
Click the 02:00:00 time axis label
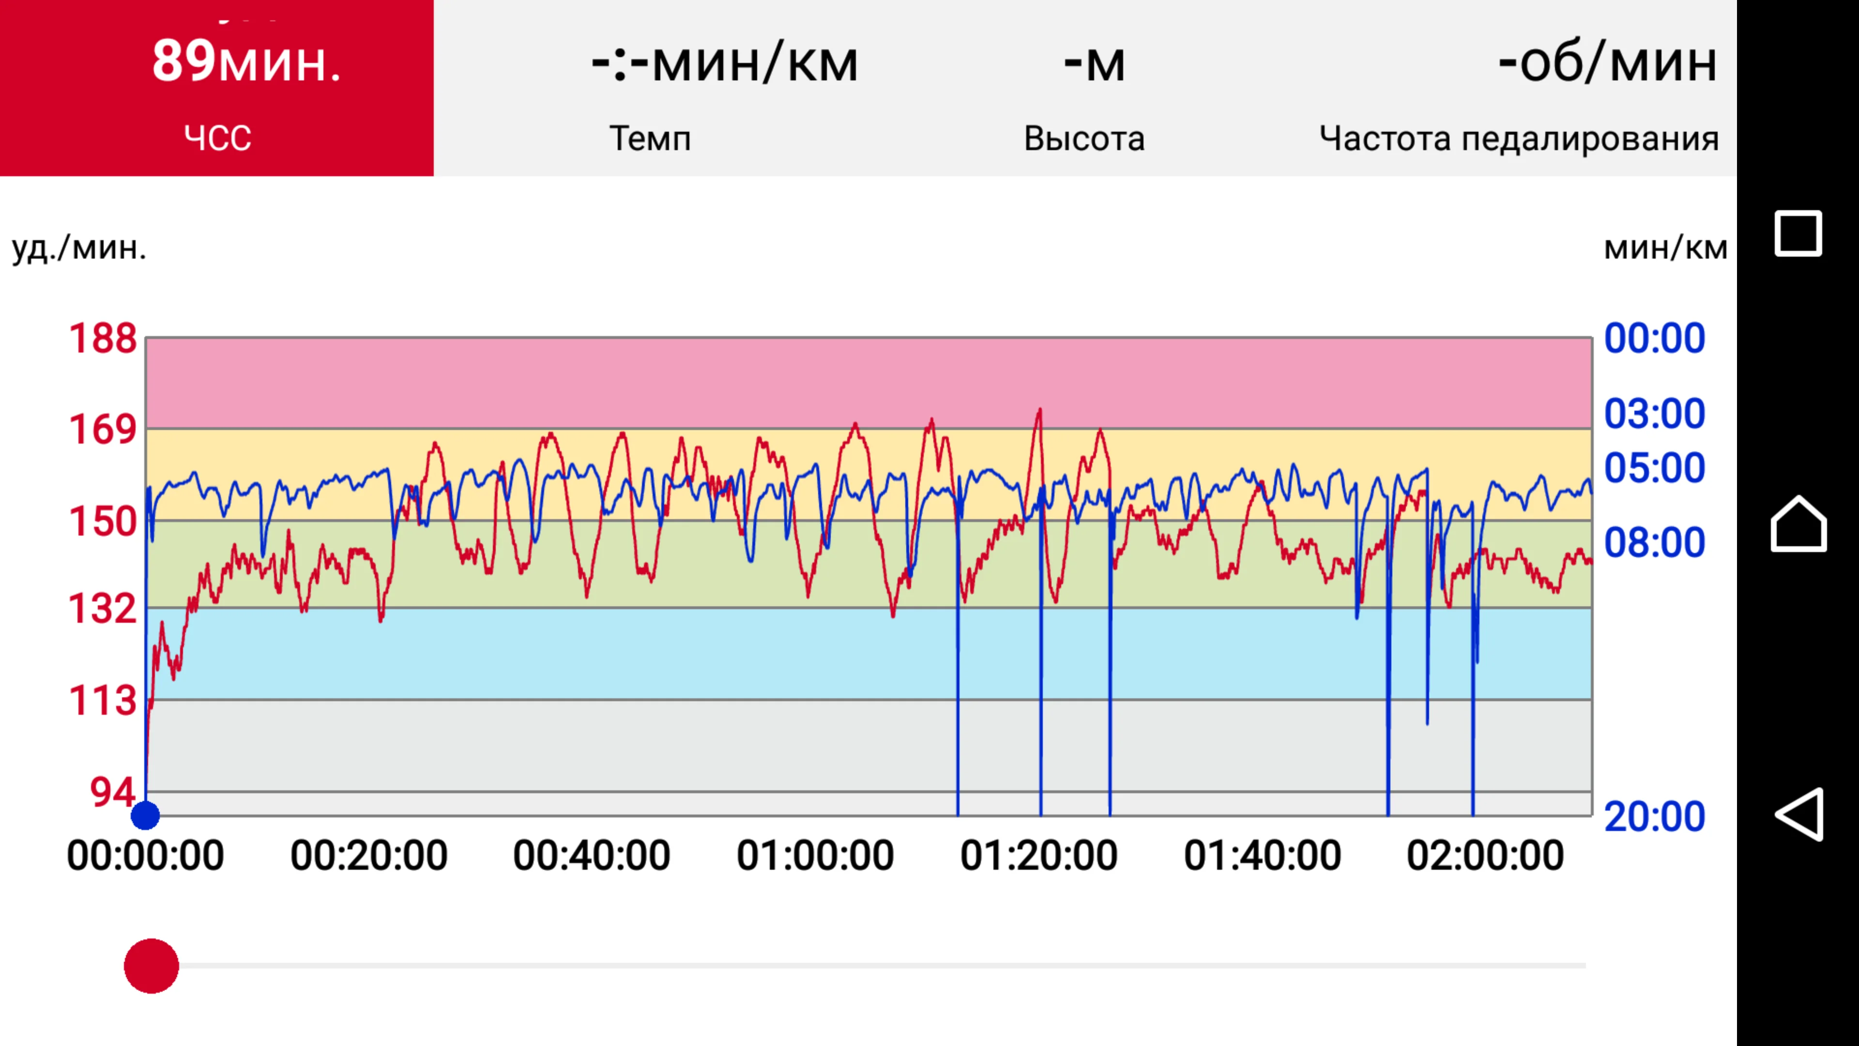[1485, 856]
